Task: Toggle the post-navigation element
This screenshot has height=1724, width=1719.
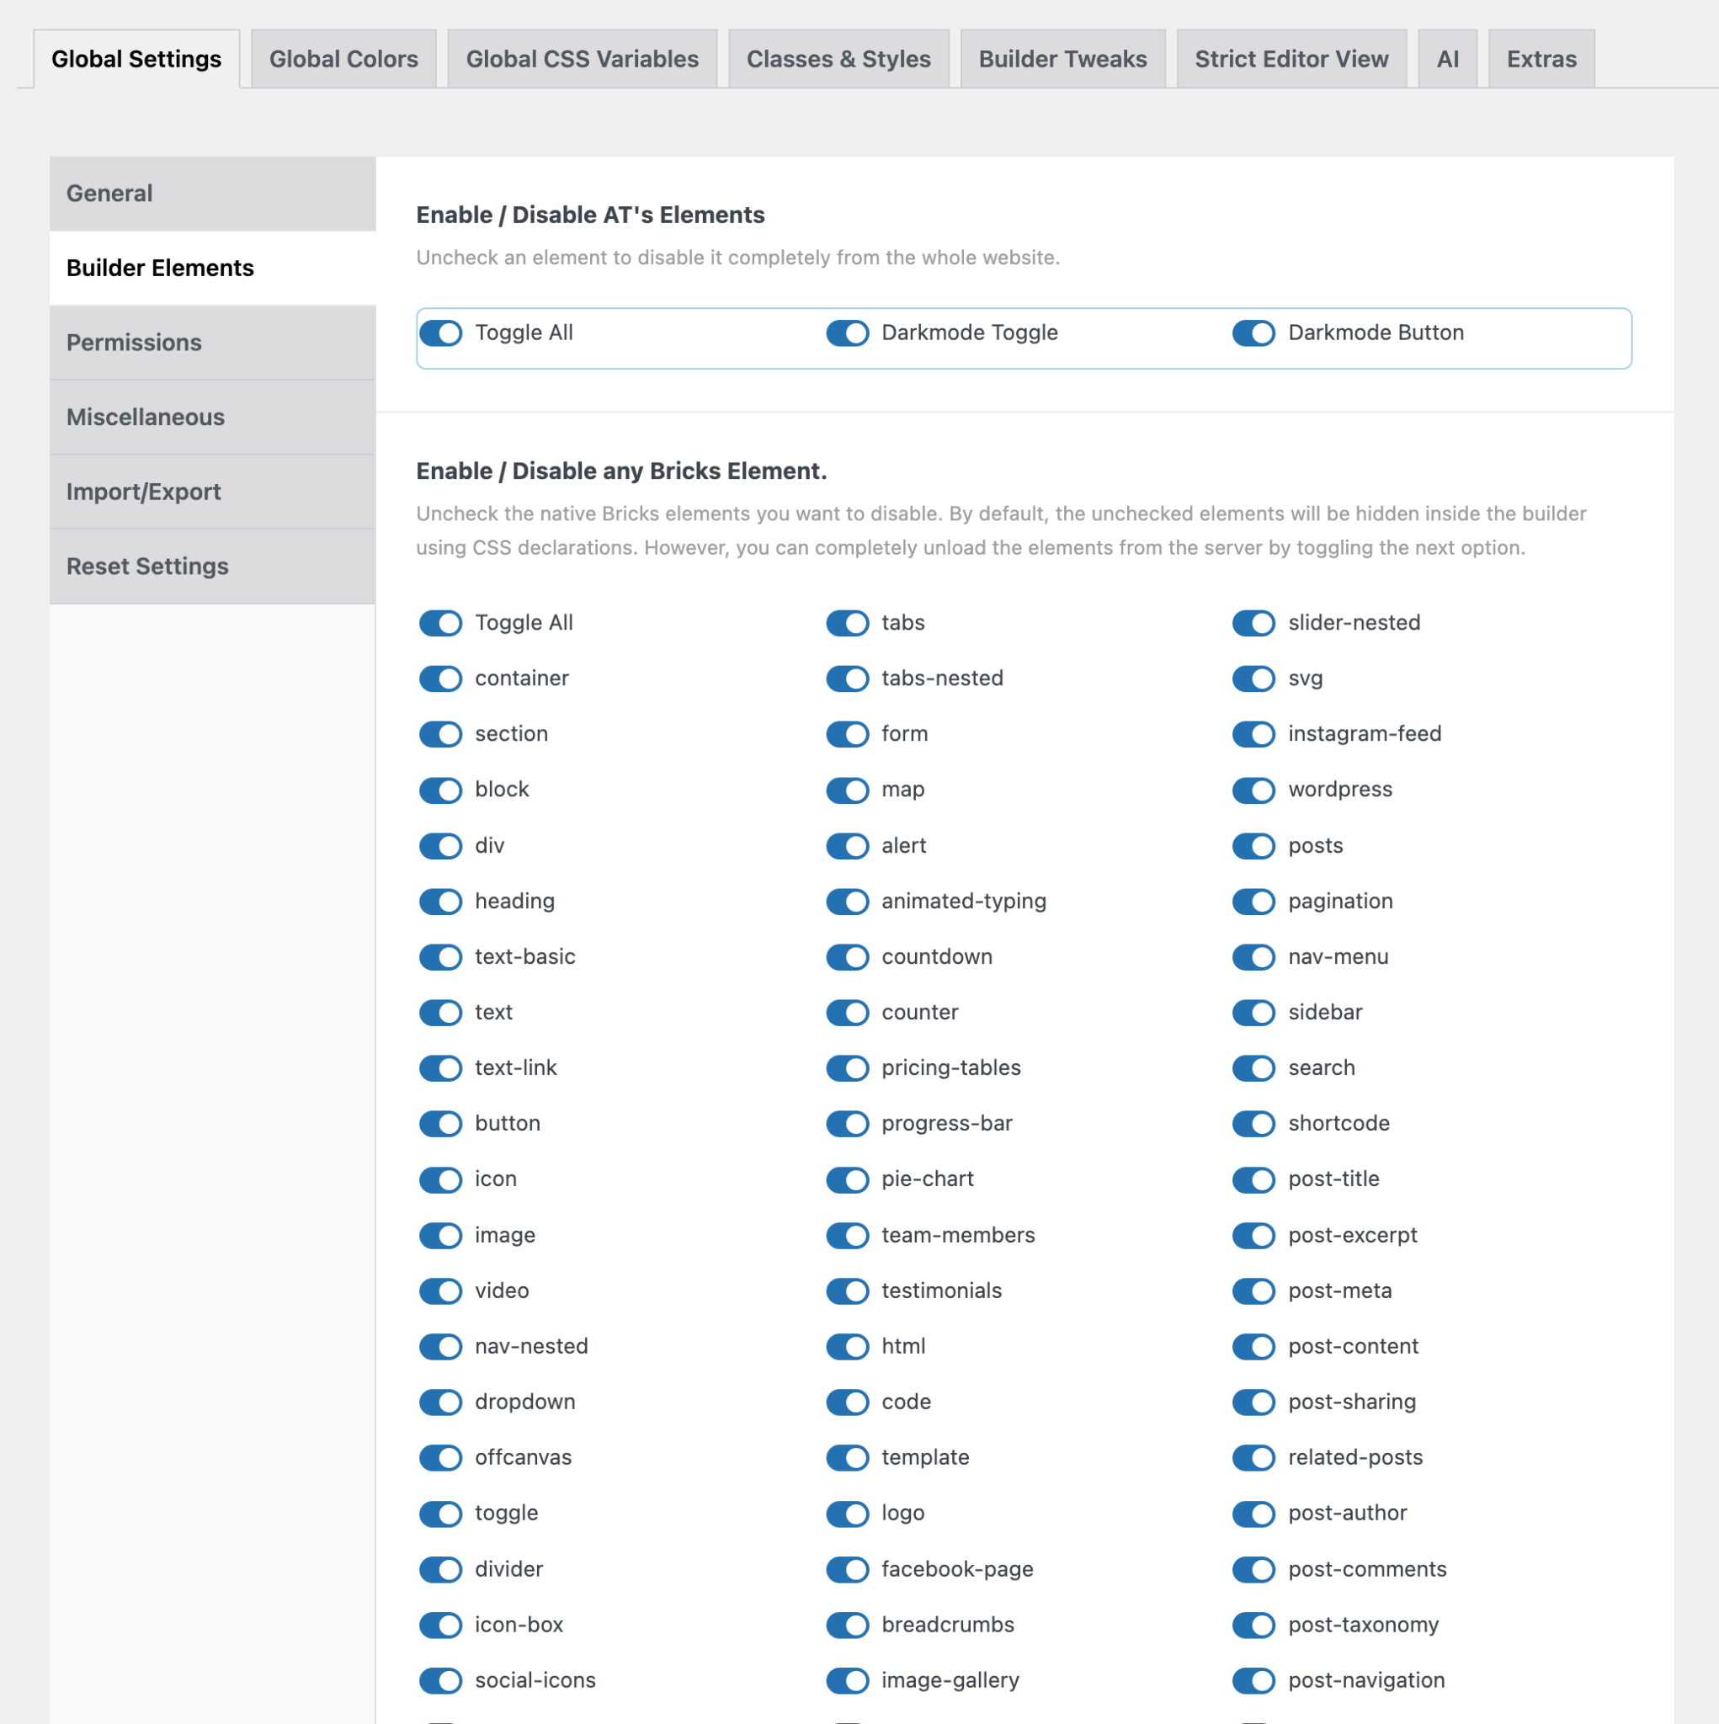Action: coord(1253,1680)
